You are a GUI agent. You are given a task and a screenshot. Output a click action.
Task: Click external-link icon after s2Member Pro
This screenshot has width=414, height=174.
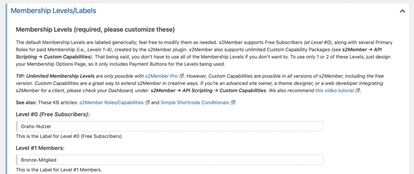click(x=182, y=76)
